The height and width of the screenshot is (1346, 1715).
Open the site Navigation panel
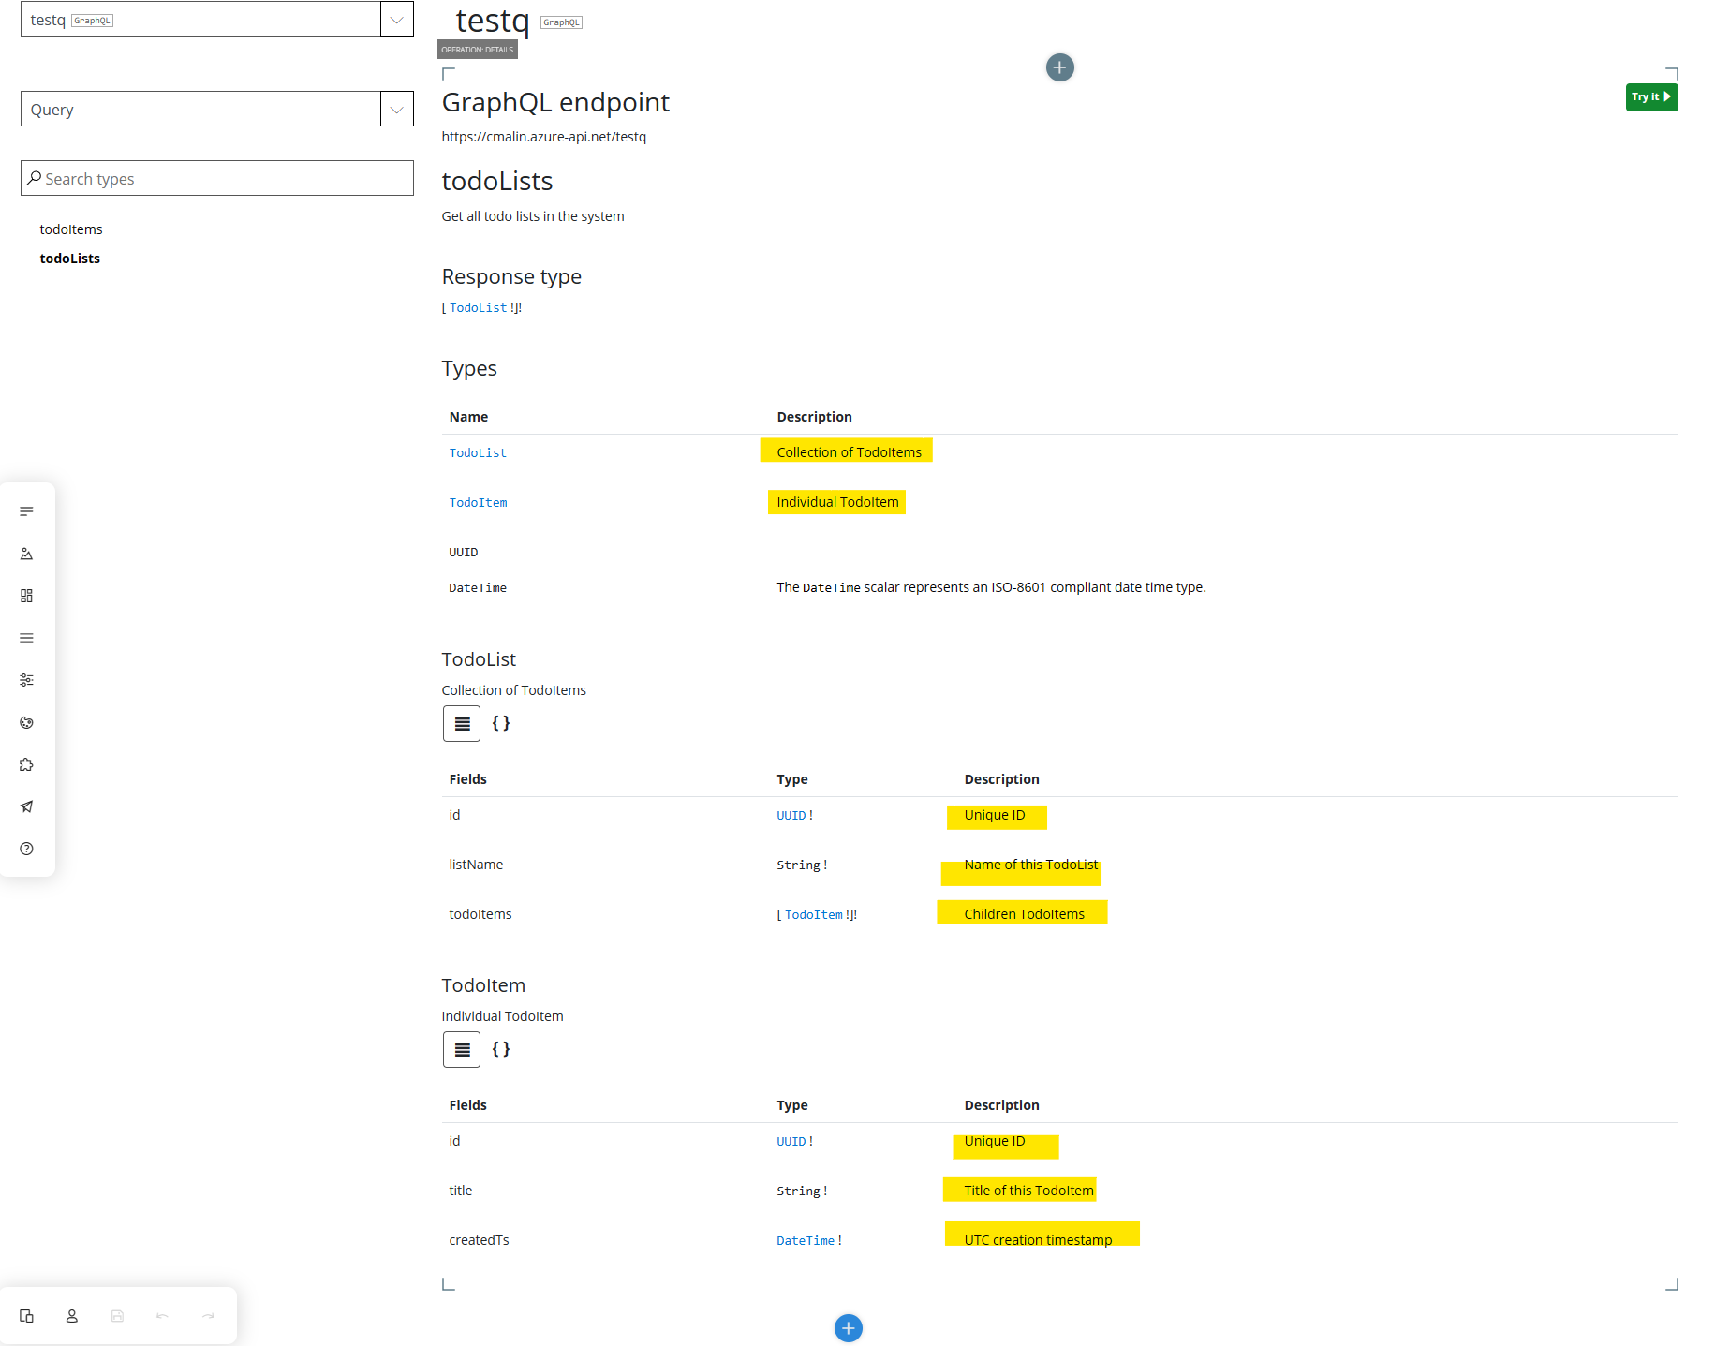click(26, 638)
